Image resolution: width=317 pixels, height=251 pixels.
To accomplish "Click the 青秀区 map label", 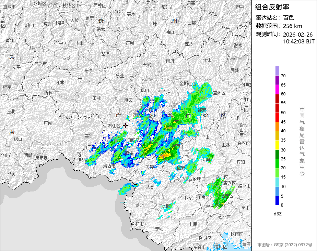I will pyautogui.click(x=230, y=183).
